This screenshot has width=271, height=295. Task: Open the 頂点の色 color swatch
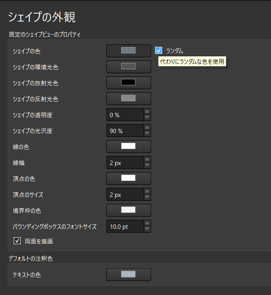pyautogui.click(x=129, y=178)
